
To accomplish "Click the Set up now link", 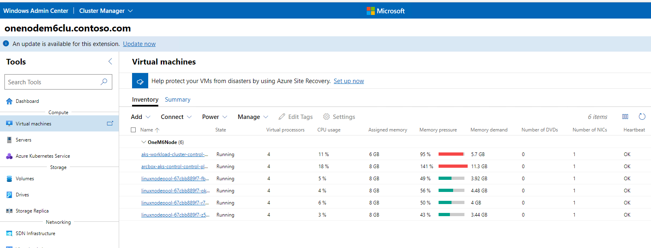I will click(349, 81).
